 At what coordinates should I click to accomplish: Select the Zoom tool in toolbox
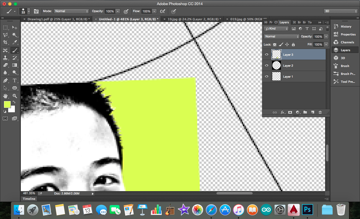pos(15,96)
